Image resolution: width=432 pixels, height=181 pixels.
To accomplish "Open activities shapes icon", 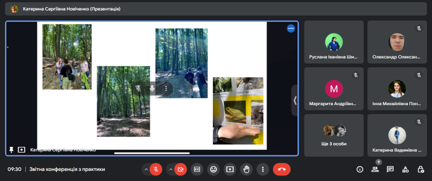I will click(405, 170).
